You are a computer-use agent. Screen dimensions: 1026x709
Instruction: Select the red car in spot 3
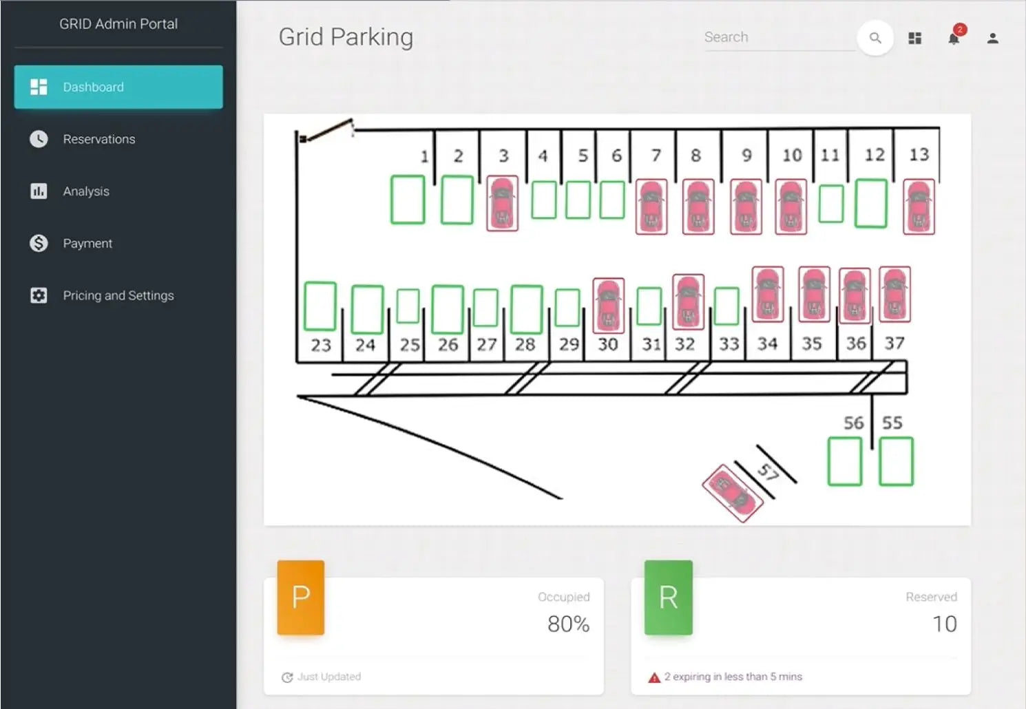coord(503,203)
